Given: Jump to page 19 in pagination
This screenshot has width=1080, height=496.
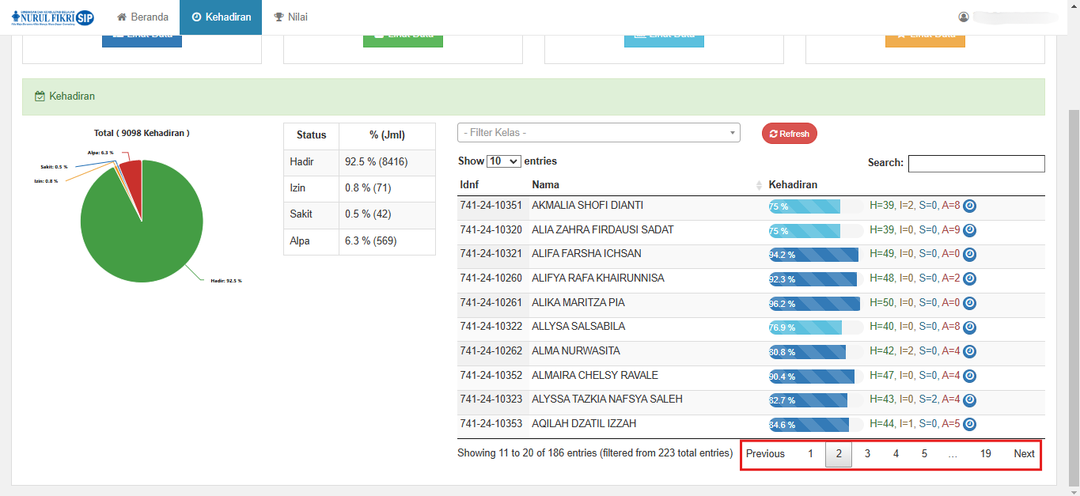Looking at the screenshot, I should click(x=985, y=454).
